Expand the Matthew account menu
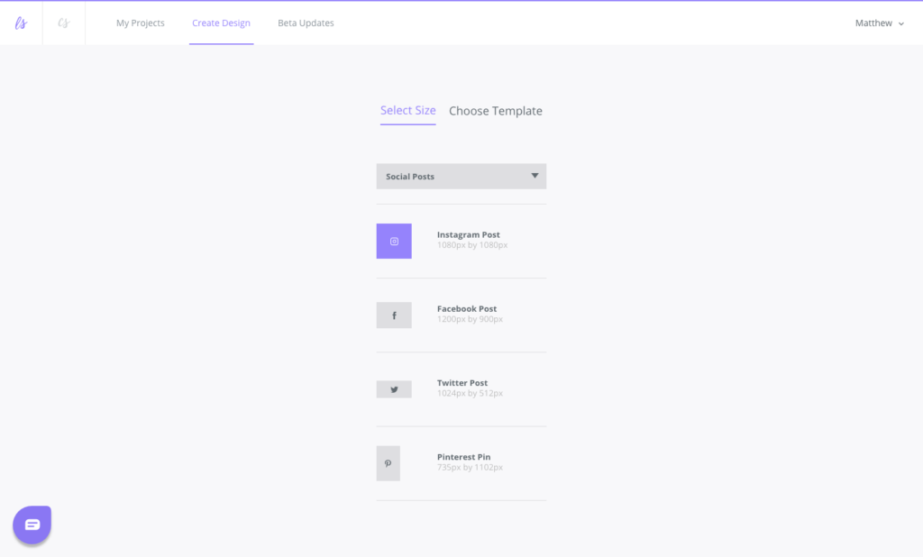Screen dimensions: 923x557 point(880,23)
